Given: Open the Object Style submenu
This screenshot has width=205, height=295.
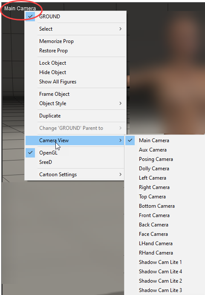Looking at the screenshot, I should pyautogui.click(x=75, y=103).
